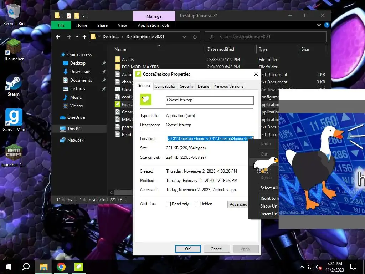365x274 pixels.
Task: Sort files by Size column
Action: pyautogui.click(x=313, y=49)
